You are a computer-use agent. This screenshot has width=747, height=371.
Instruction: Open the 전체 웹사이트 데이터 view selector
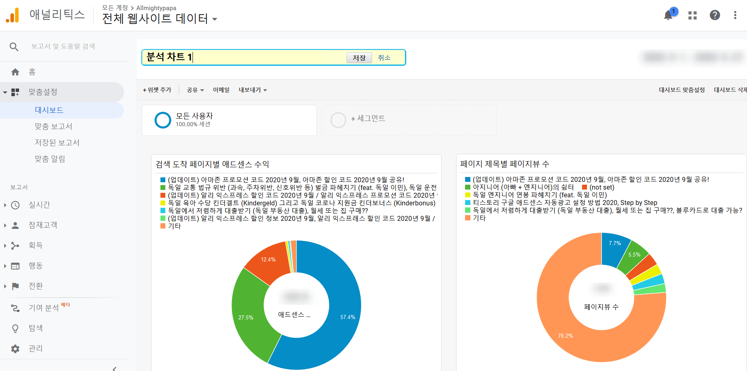point(160,19)
